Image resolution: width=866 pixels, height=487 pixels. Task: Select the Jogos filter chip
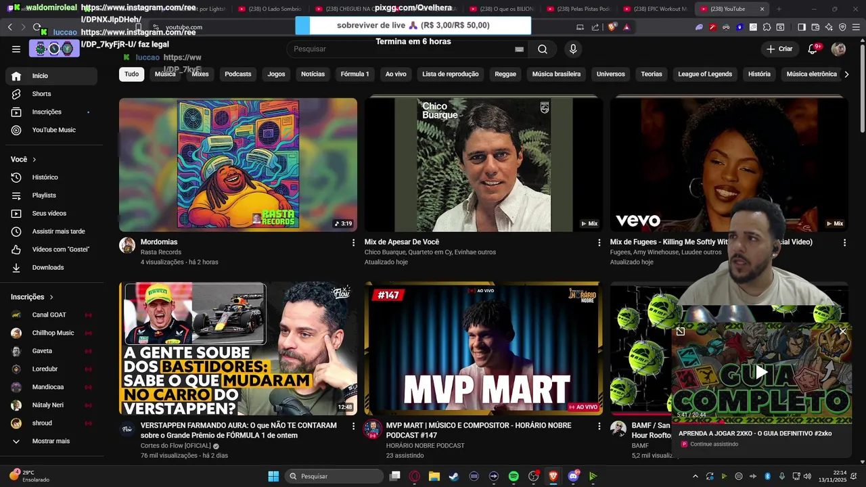[276, 74]
